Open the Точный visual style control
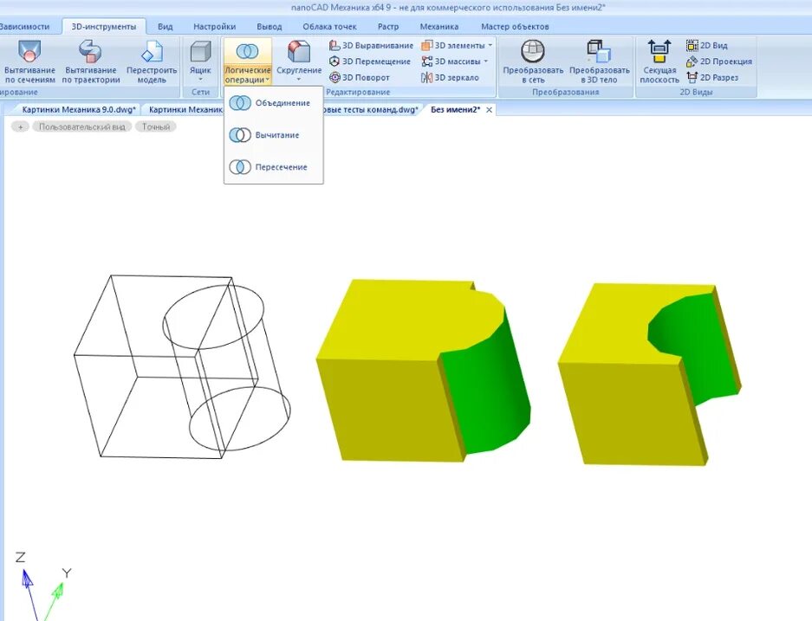This screenshot has width=812, height=621. click(156, 126)
